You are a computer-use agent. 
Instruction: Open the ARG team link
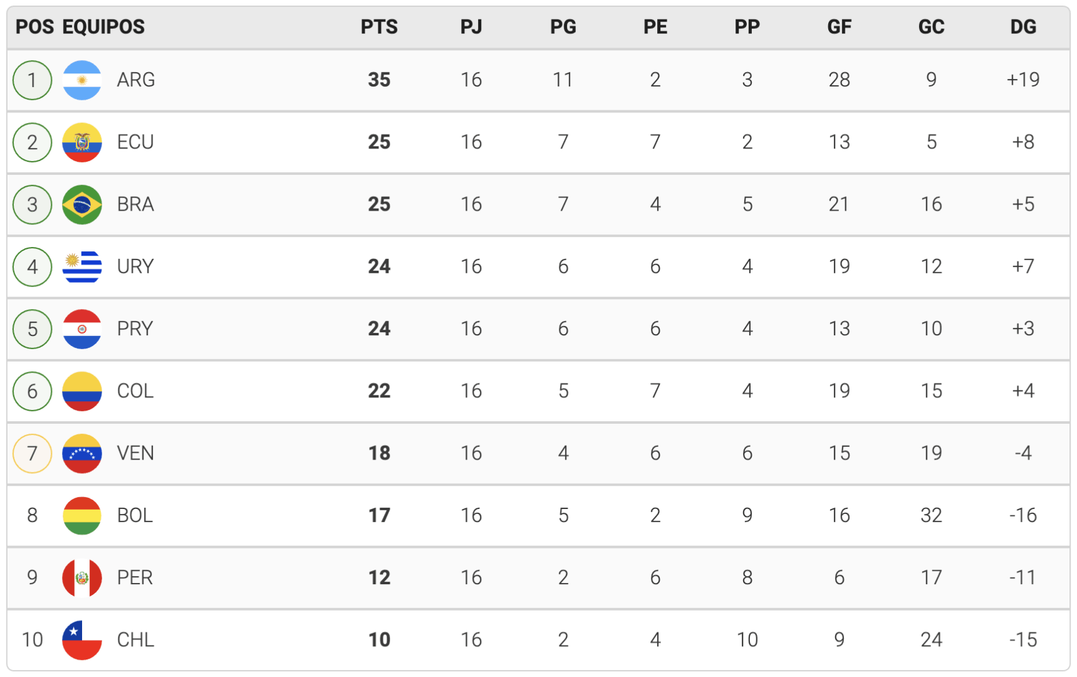[x=136, y=80]
